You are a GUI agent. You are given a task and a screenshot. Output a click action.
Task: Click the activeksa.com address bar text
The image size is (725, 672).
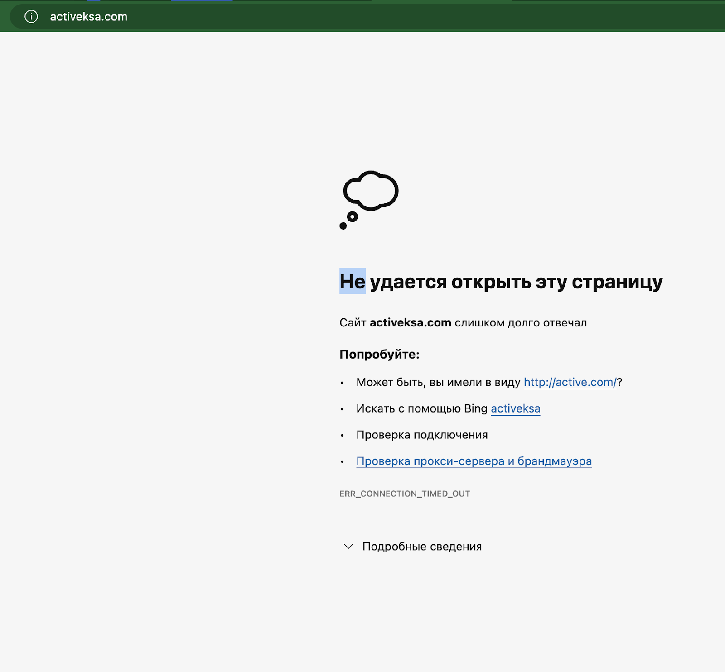89,17
